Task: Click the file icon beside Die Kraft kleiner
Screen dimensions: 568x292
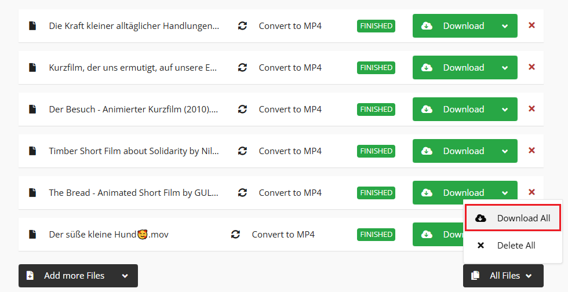Action: 33,26
